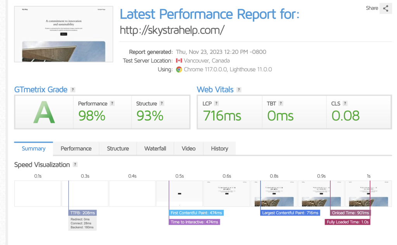The image size is (397, 245).
Task: Click help icon beside CLS
Action: click(345, 104)
